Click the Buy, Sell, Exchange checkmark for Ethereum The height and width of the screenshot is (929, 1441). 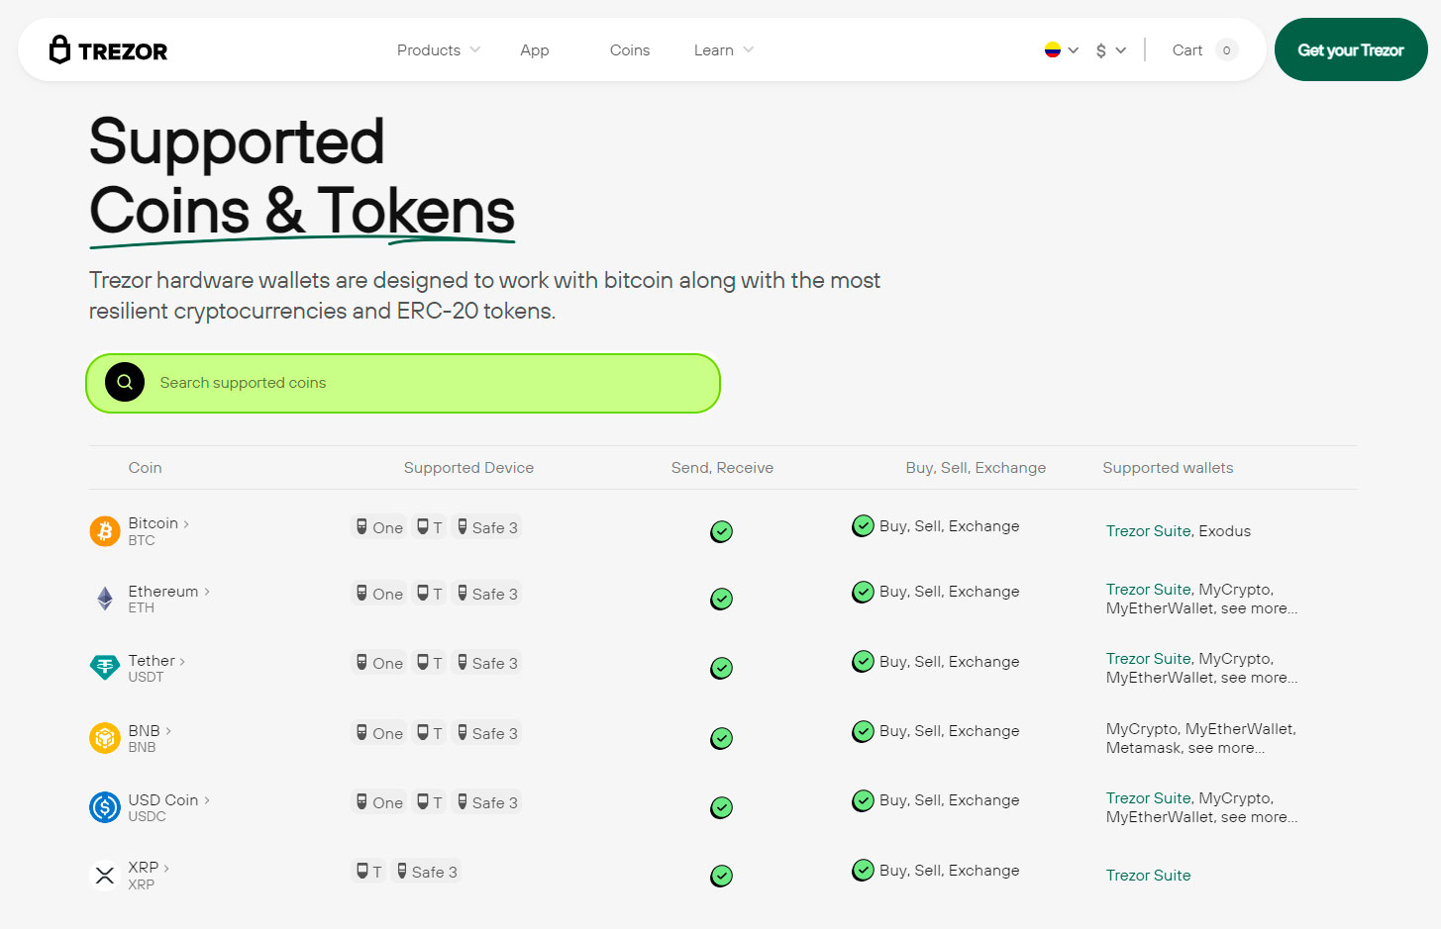(862, 592)
